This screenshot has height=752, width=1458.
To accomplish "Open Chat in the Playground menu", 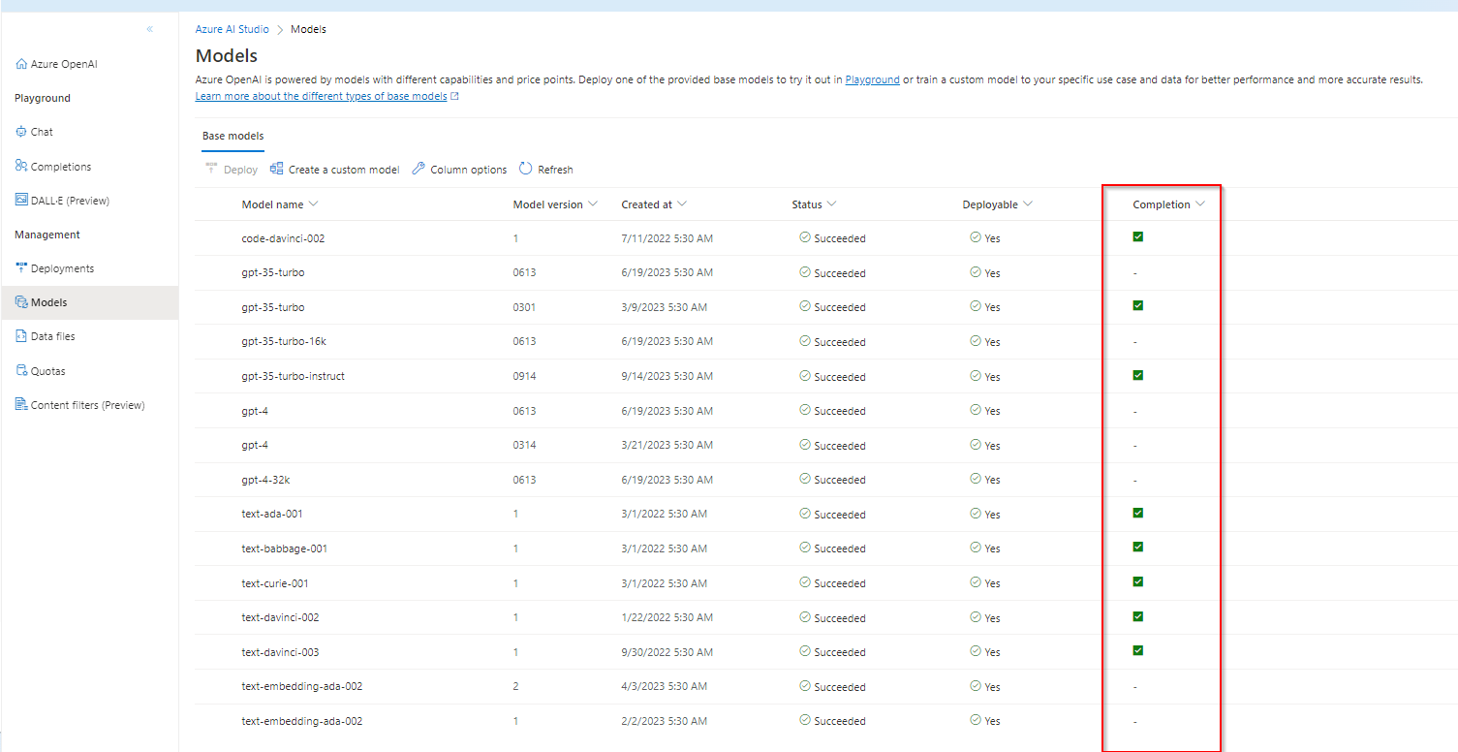I will click(42, 132).
